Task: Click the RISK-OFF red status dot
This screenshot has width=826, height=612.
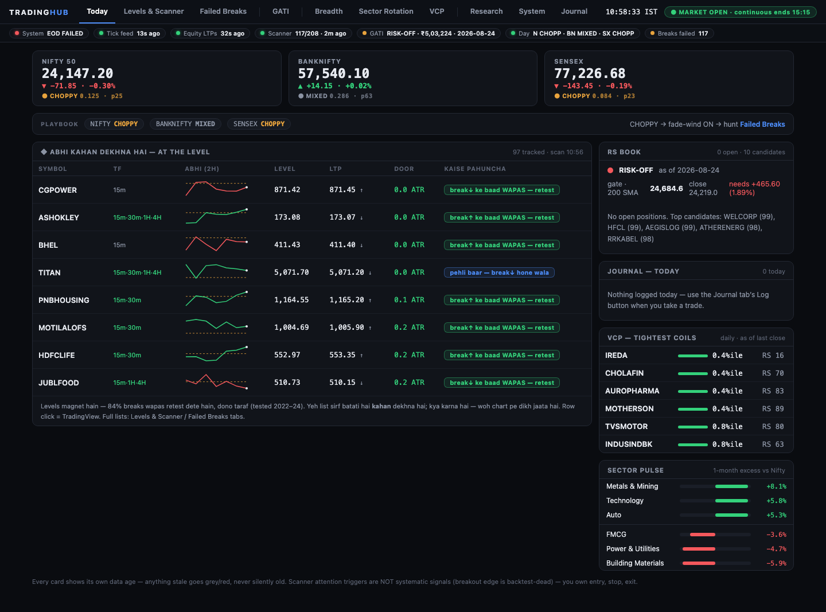Action: [x=610, y=170]
